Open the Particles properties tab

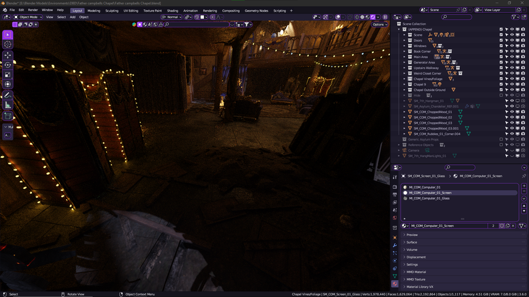(x=395, y=253)
